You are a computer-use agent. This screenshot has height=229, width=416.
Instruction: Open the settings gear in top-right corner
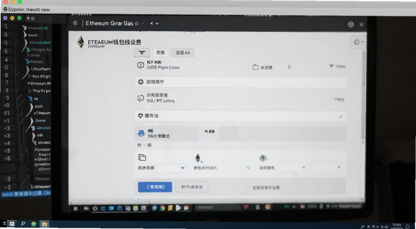coord(358,42)
